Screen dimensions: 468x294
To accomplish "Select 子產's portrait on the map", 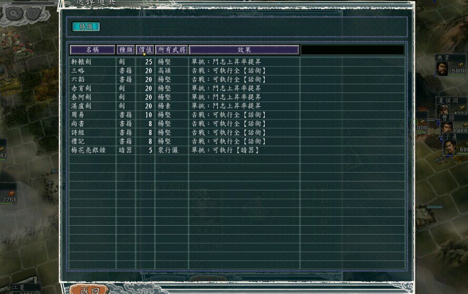I will click(x=450, y=147).
